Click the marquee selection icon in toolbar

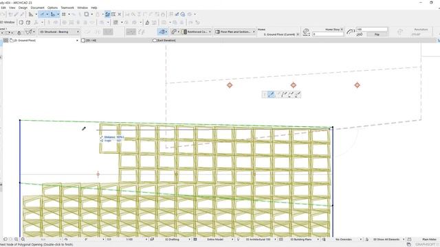(x=87, y=14)
